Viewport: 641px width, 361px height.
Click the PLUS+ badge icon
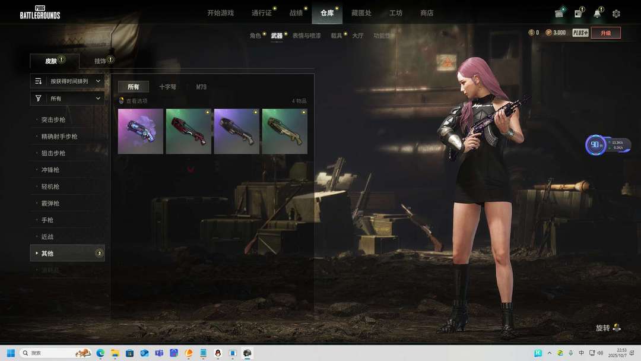580,33
